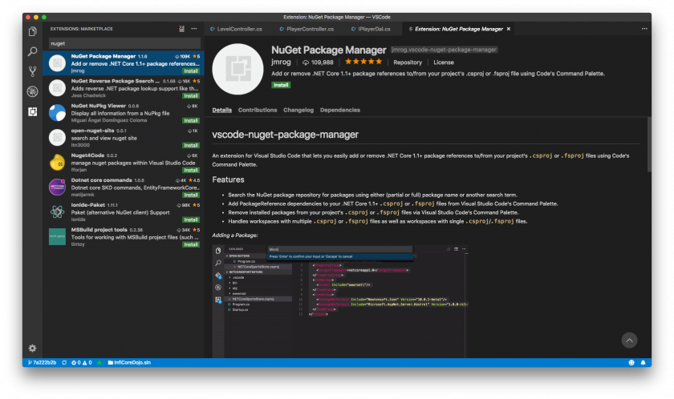Install MSBuild project tools extension
Screen dimensions: 674x399
click(191, 244)
